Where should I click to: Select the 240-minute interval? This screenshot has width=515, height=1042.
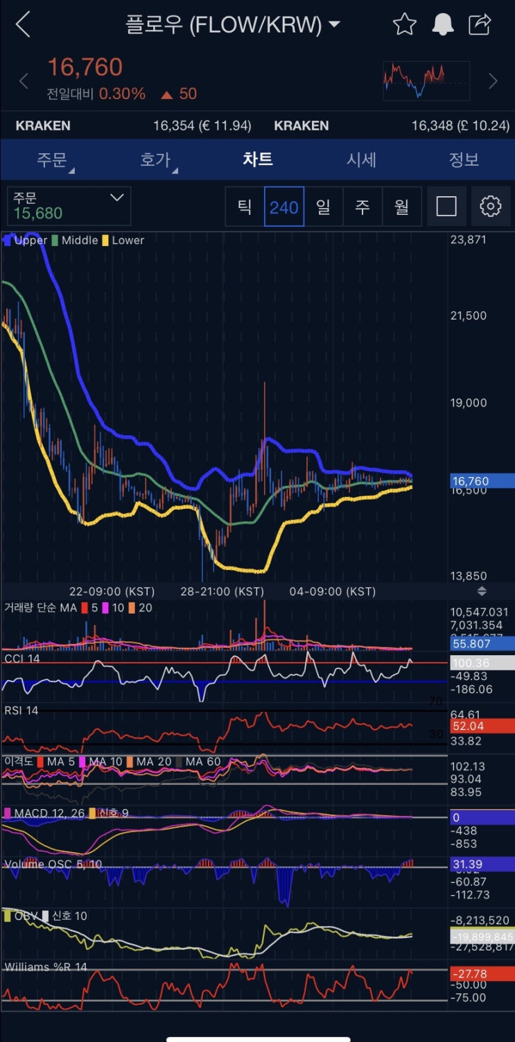pos(284,207)
